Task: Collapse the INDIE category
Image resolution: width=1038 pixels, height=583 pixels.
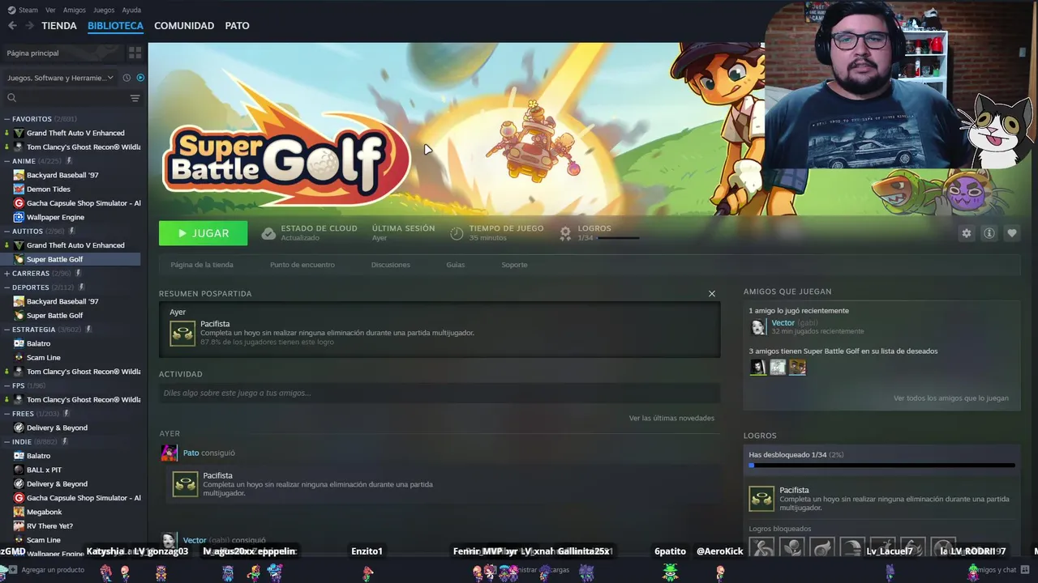Action: point(6,442)
